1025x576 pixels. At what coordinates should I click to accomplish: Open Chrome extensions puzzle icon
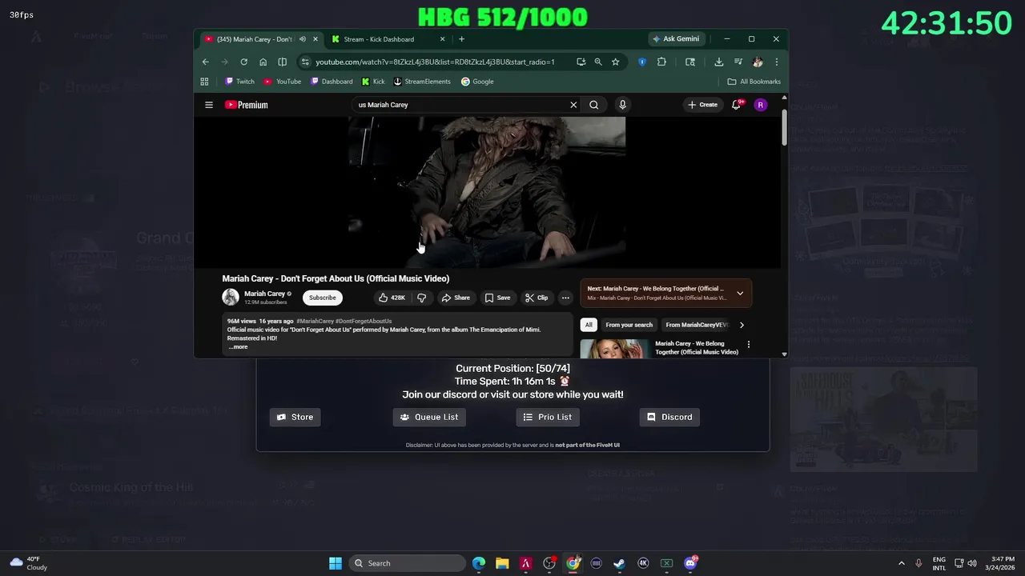661,62
